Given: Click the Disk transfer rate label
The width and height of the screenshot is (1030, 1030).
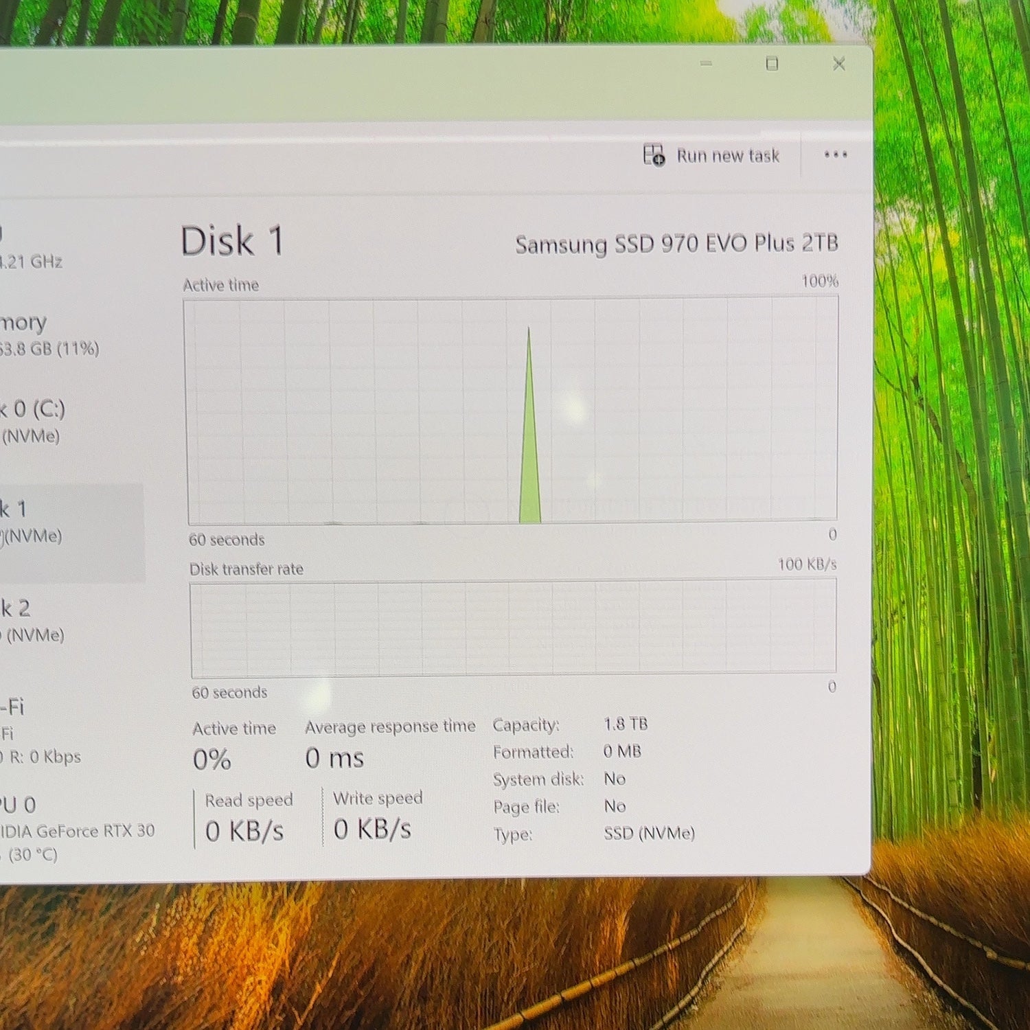Looking at the screenshot, I should point(247,569).
